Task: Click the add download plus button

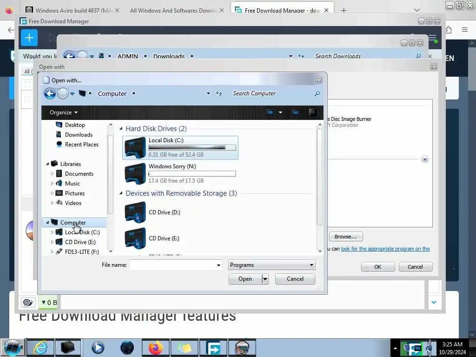Action: point(29,38)
